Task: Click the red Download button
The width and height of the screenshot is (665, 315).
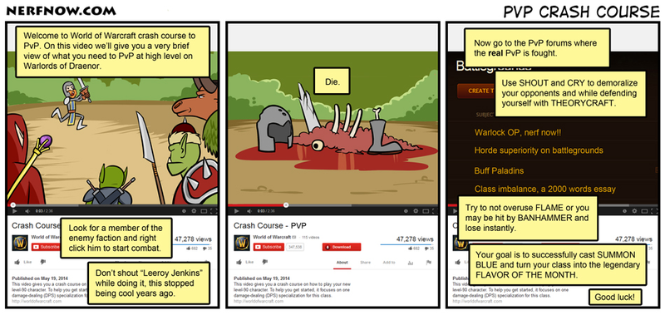Action: 342,247
